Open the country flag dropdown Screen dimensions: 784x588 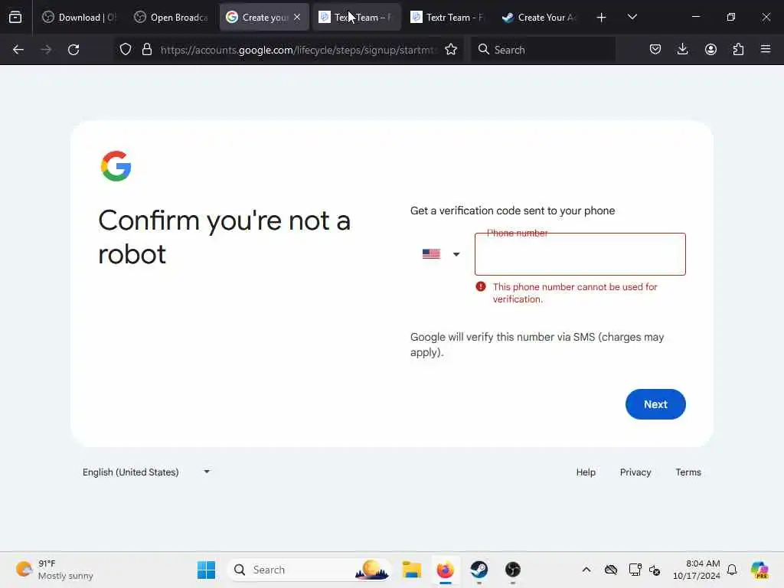click(440, 254)
